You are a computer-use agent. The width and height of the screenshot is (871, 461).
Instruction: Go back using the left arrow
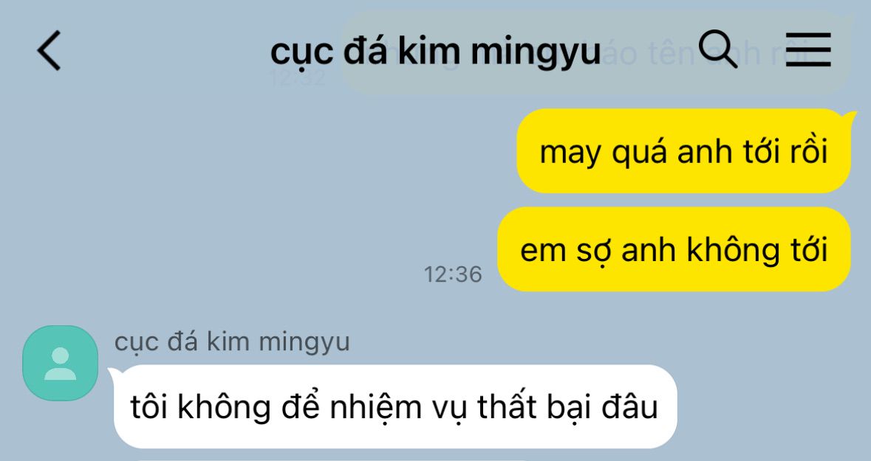(x=49, y=50)
